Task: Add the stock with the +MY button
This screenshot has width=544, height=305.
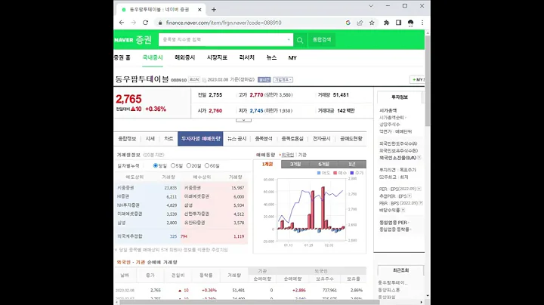Action: pyautogui.click(x=417, y=80)
